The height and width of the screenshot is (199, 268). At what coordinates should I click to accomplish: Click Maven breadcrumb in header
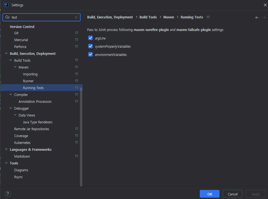169,17
